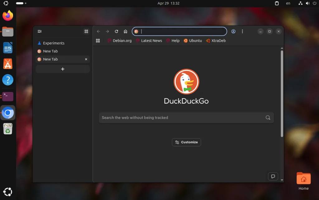Reload the current page
The width and height of the screenshot is (319, 200).
pyautogui.click(x=117, y=31)
